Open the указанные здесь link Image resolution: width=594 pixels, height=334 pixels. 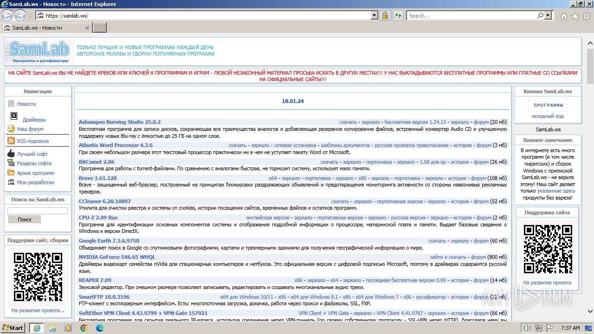pyautogui.click(x=556, y=191)
